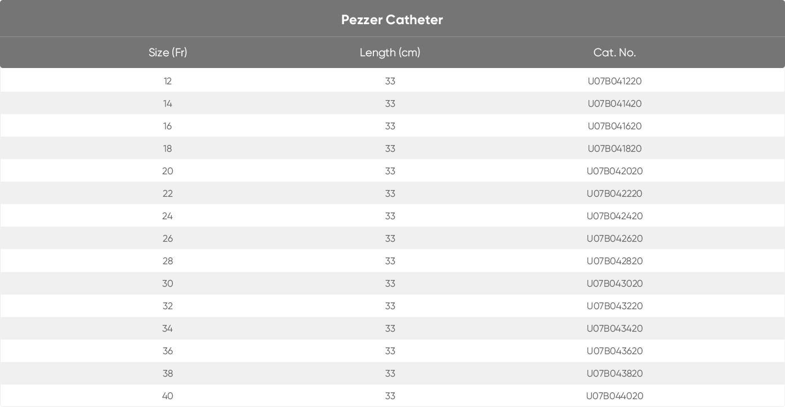The image size is (785, 407).
Task: Select the size 24 cell
Action: [x=167, y=216]
